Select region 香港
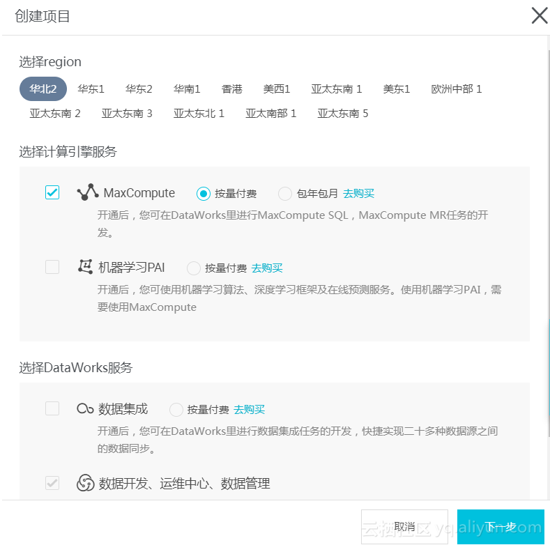This screenshot has width=550, height=545. pyautogui.click(x=232, y=89)
